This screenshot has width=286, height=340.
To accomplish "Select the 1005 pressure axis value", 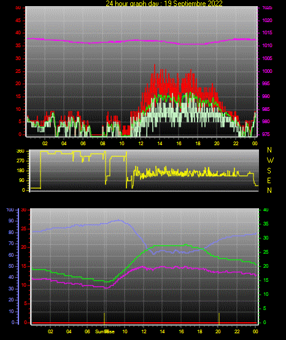I will [x=267, y=58].
